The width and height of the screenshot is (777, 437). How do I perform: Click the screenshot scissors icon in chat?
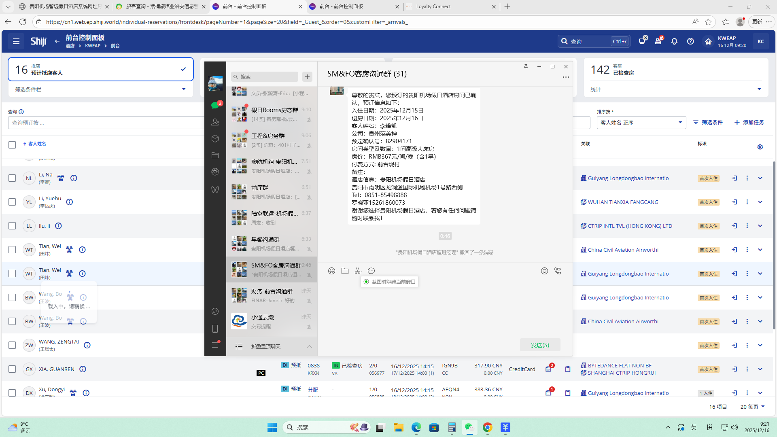[x=358, y=271]
